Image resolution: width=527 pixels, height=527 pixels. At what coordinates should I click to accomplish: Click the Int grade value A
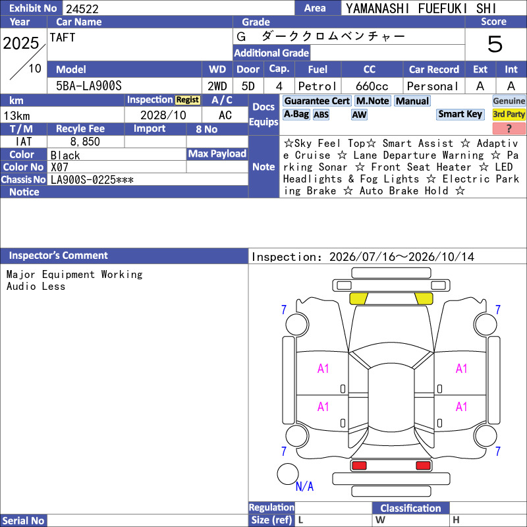[x=511, y=86]
